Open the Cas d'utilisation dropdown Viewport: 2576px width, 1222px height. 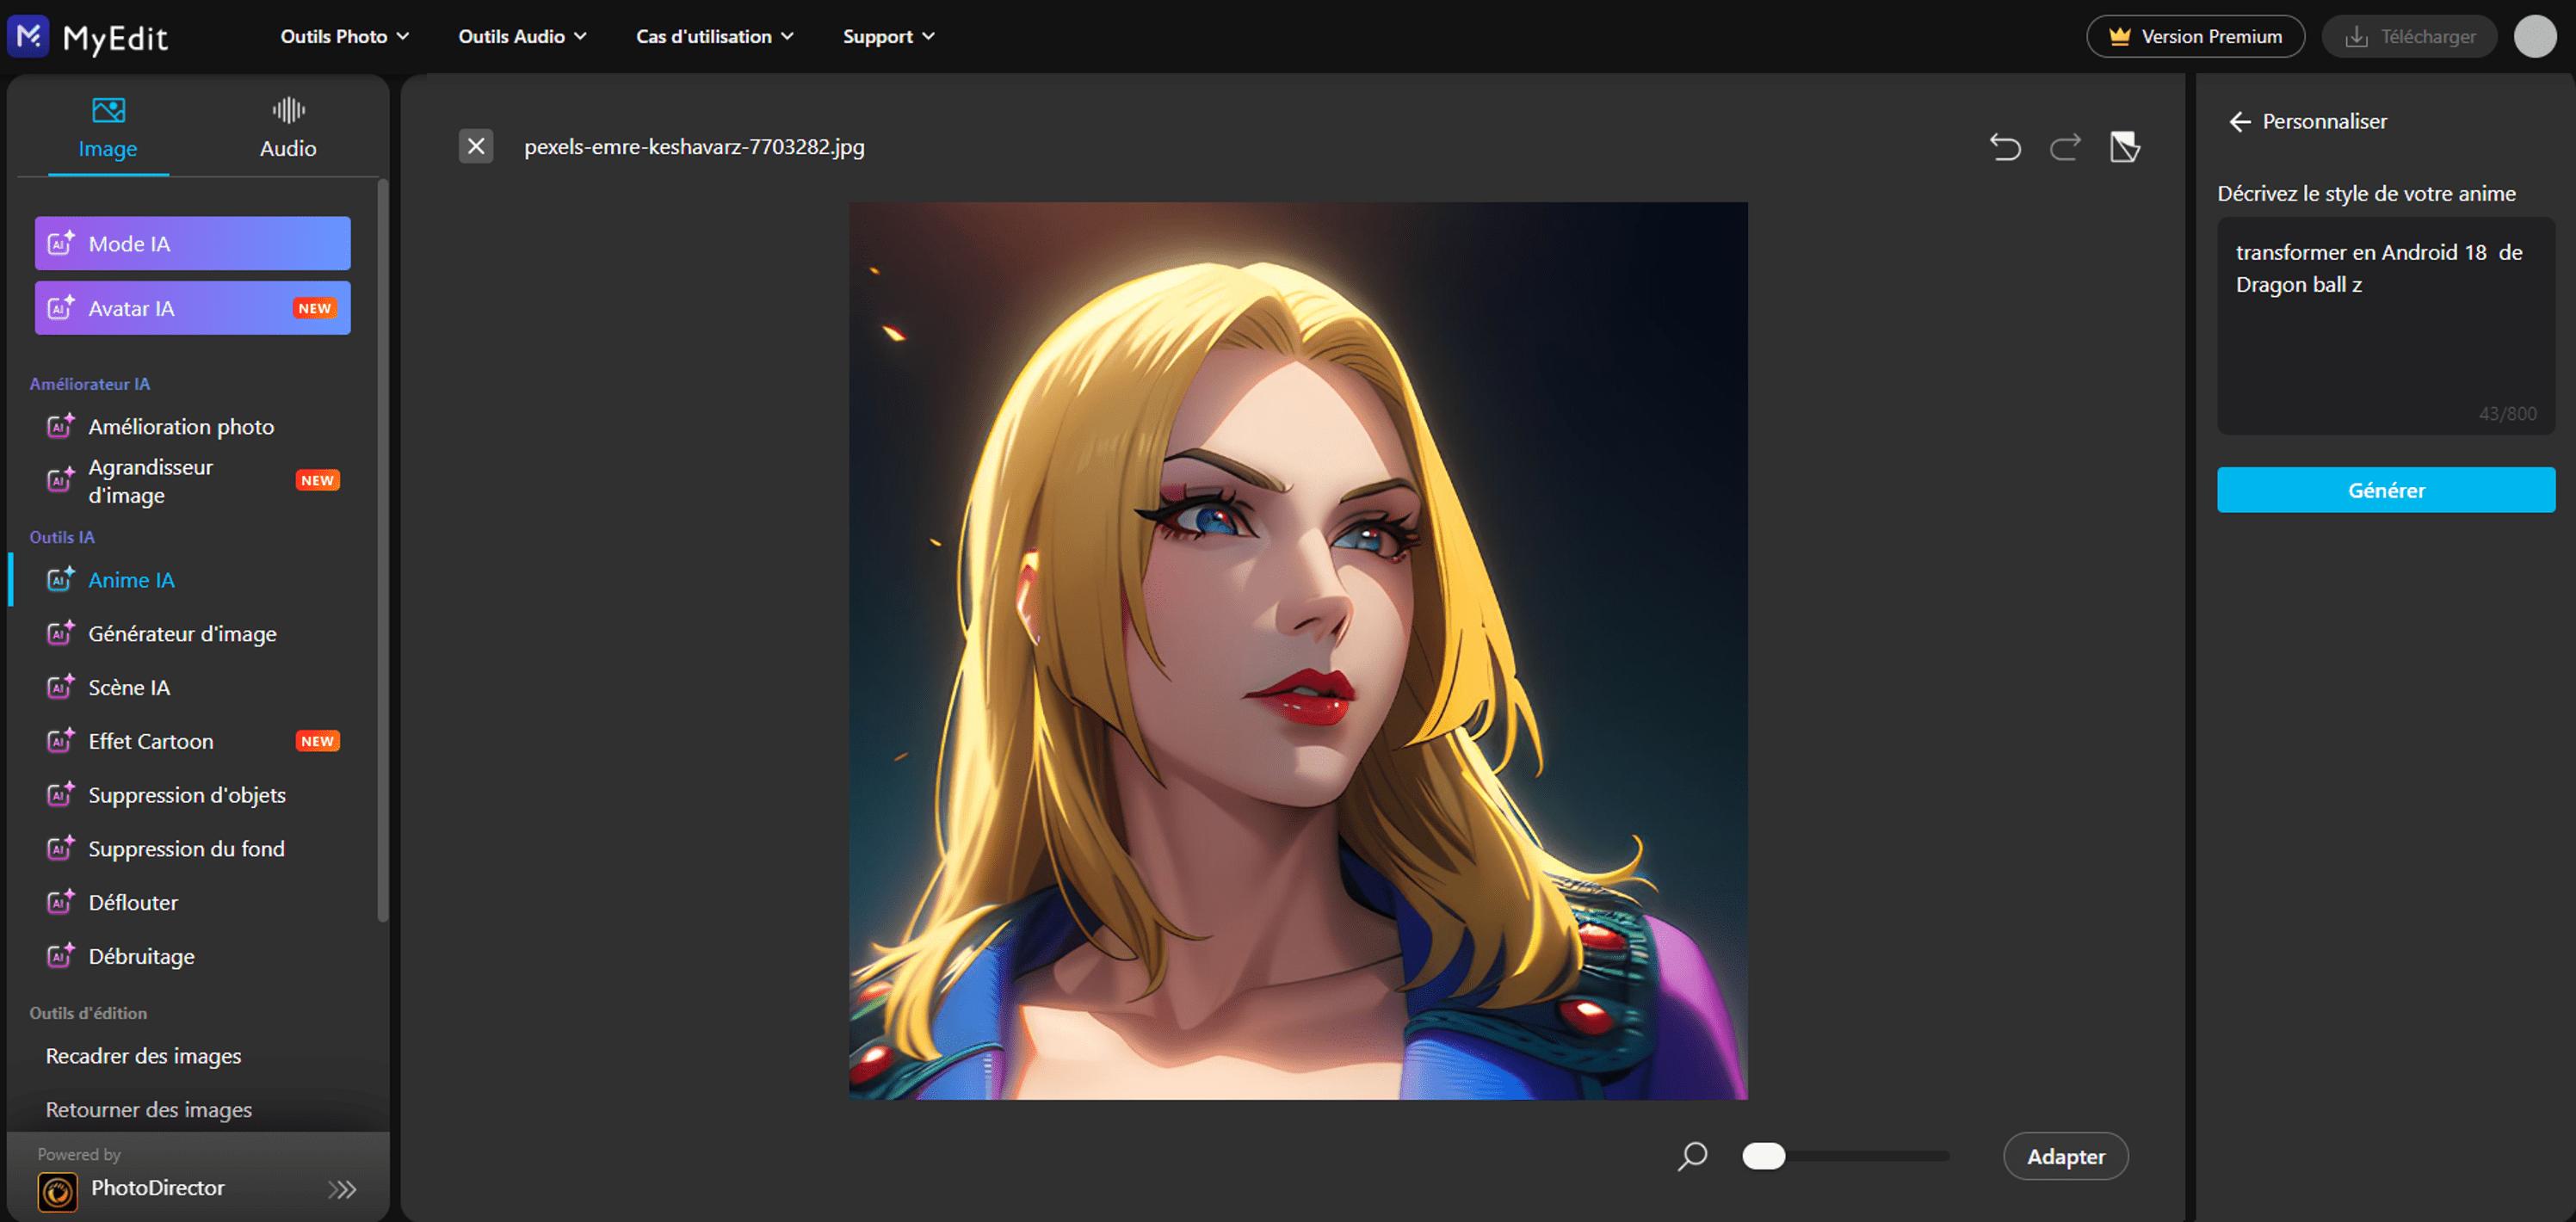click(714, 37)
